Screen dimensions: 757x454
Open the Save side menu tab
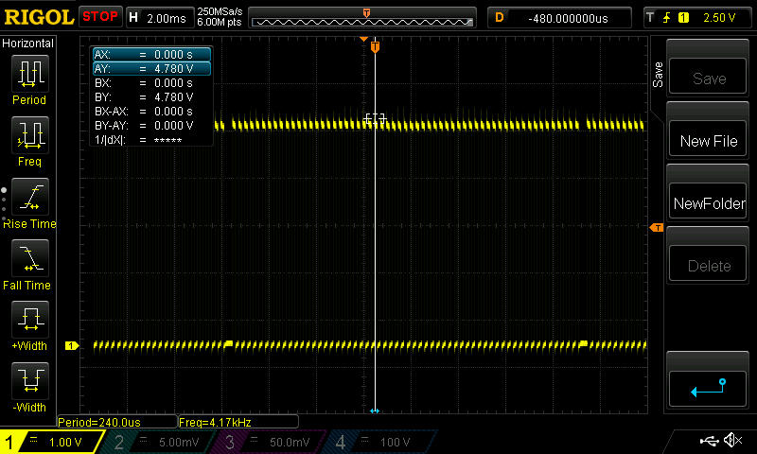(x=658, y=76)
